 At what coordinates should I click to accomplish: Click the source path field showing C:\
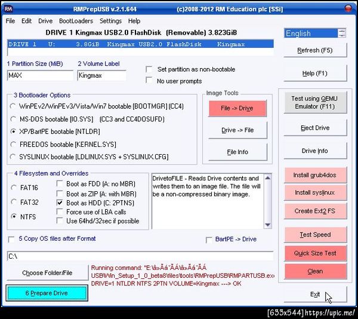pyautogui.click(x=140, y=256)
